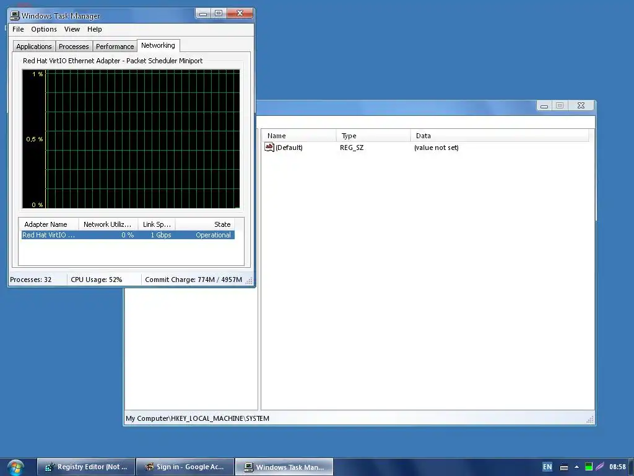634x476 pixels.
Task: Maximize the Registry Editor window
Action: click(x=560, y=105)
